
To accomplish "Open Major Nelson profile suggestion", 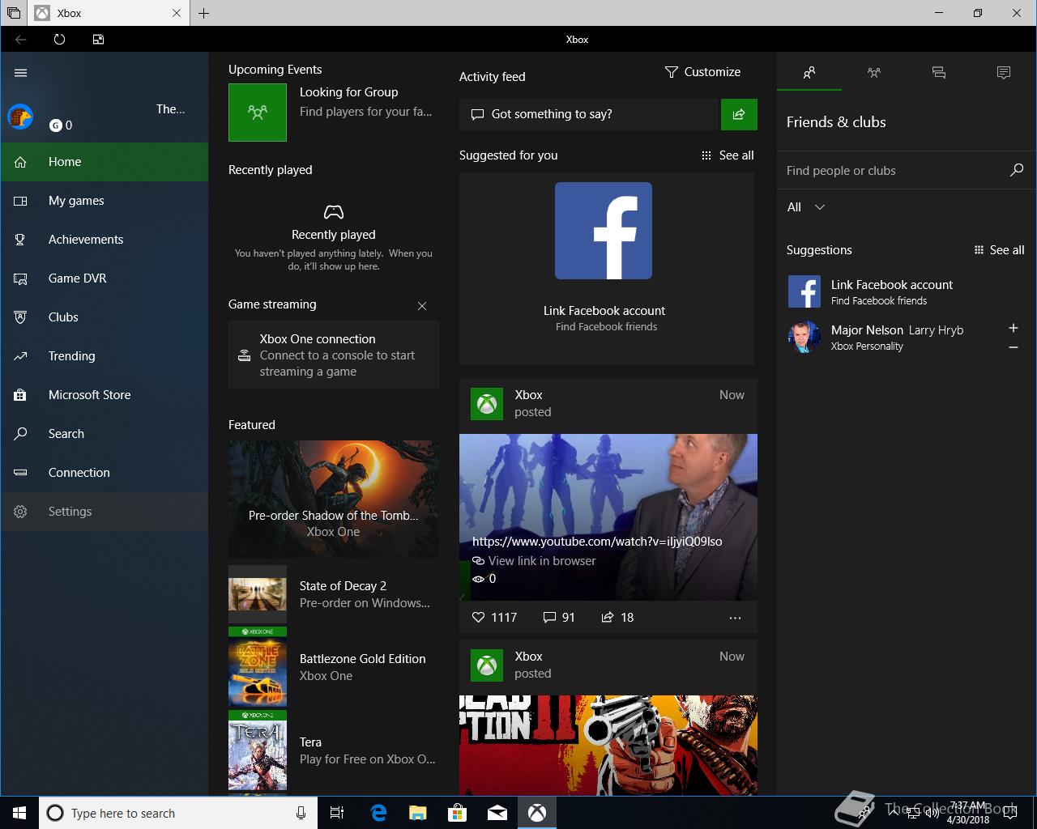I will tap(891, 337).
